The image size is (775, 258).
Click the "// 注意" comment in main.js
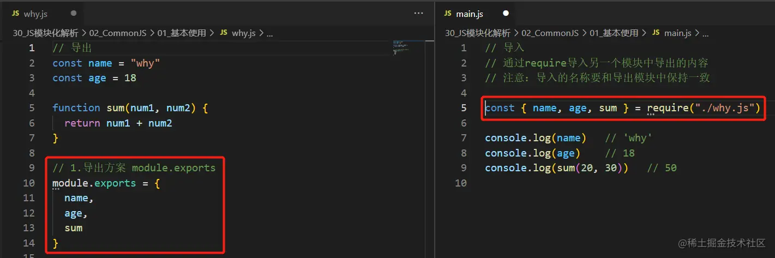[598, 78]
